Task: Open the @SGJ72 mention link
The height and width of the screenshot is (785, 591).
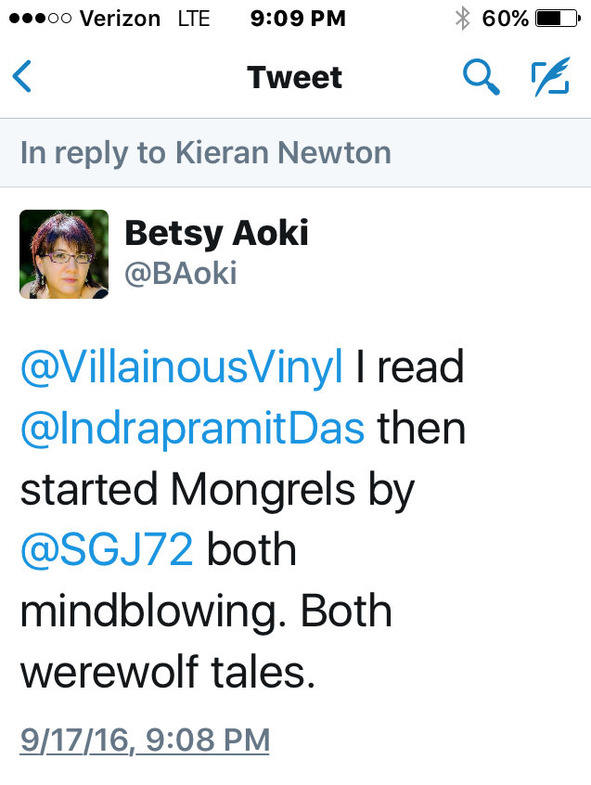Action: coord(107,550)
